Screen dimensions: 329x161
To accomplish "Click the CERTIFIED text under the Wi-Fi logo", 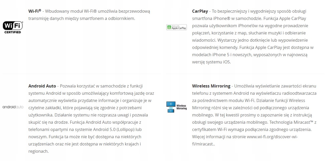I will (13, 32).
